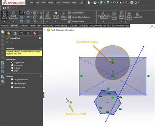Switch to the Evaluate tab

pyautogui.click(x=73, y=26)
